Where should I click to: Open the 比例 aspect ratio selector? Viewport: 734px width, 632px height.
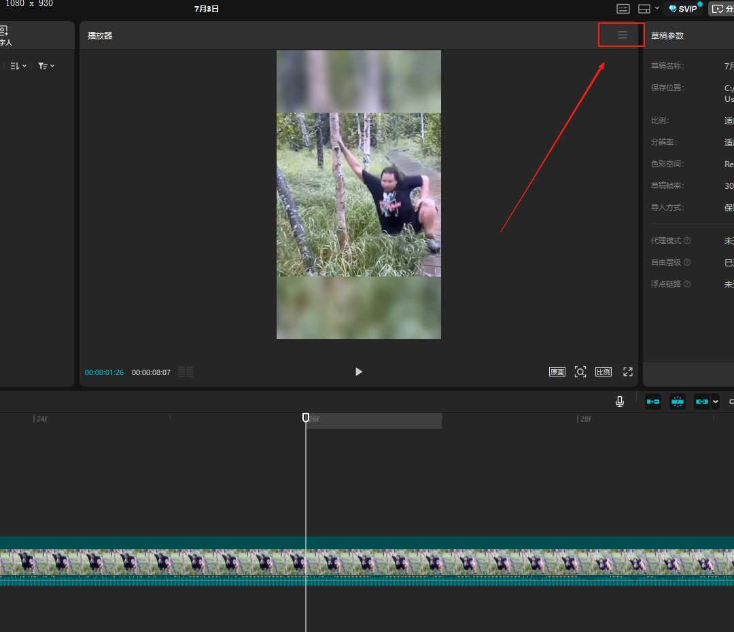tap(604, 372)
